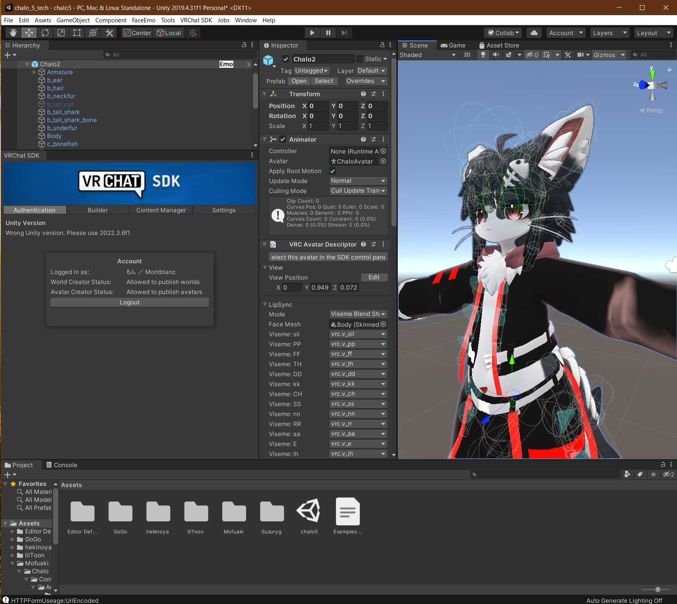This screenshot has width=677, height=604.
Task: Open the Collab dropdown button
Action: (x=503, y=33)
